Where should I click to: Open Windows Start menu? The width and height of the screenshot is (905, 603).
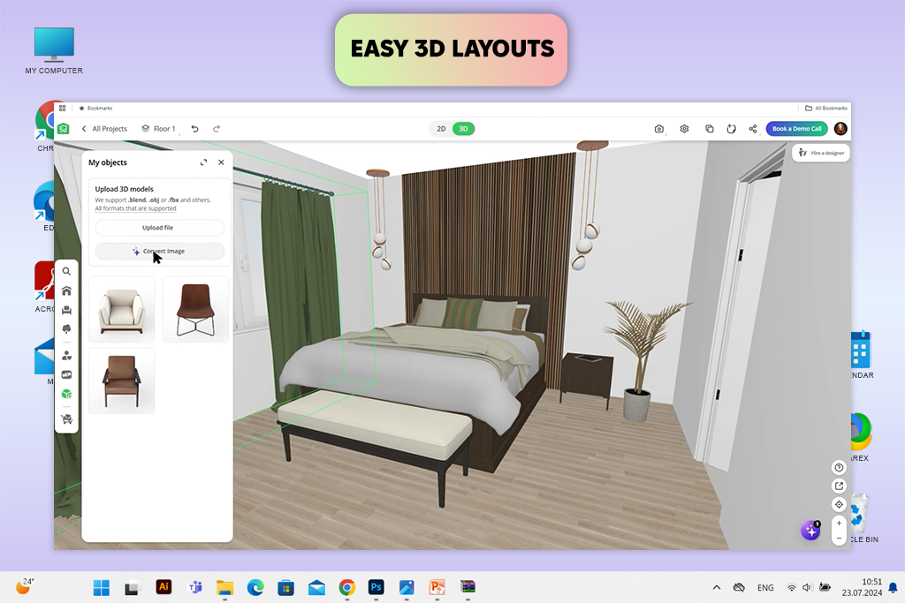(x=102, y=587)
